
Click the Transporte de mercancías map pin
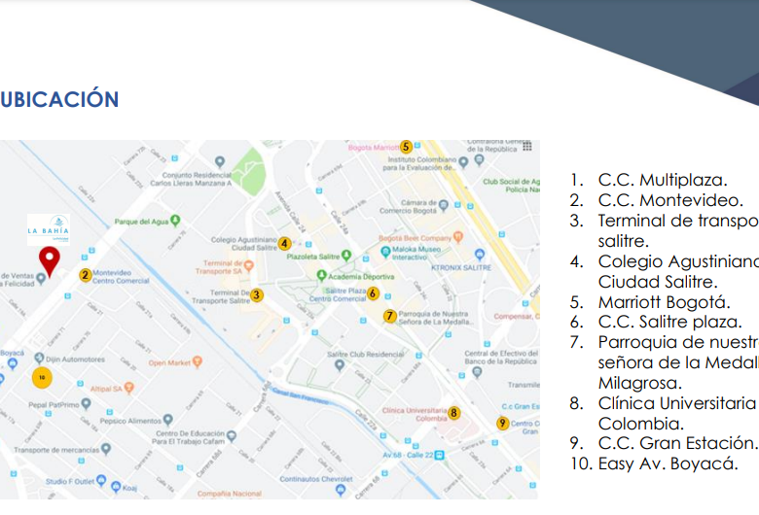pos(106,449)
